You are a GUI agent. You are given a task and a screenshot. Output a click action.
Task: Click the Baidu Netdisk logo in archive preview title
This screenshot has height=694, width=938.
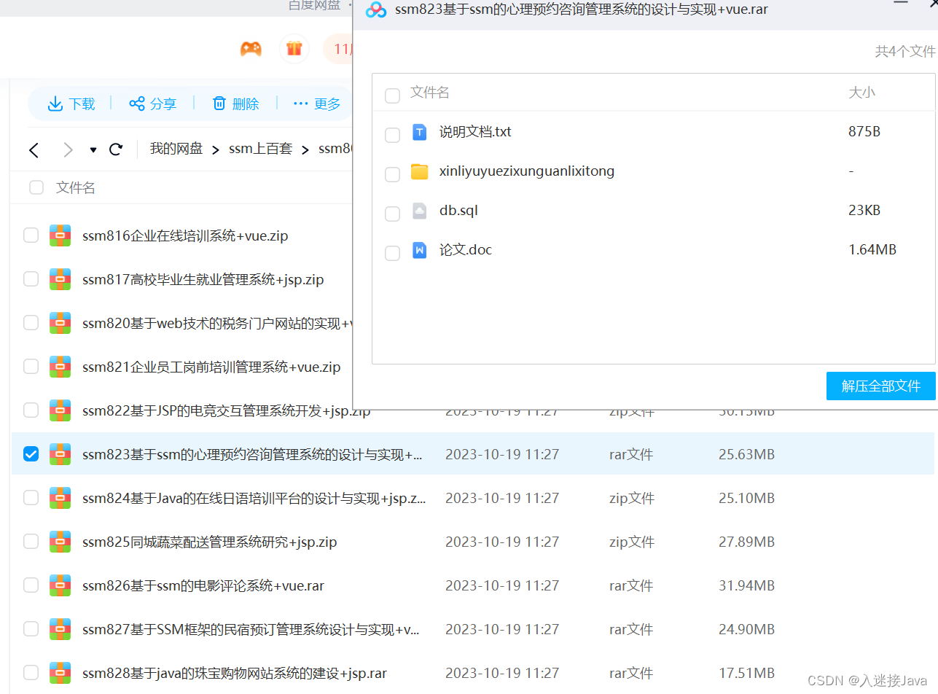[375, 9]
